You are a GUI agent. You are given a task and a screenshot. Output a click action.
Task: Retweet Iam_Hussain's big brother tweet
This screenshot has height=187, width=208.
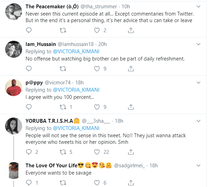(x=63, y=68)
